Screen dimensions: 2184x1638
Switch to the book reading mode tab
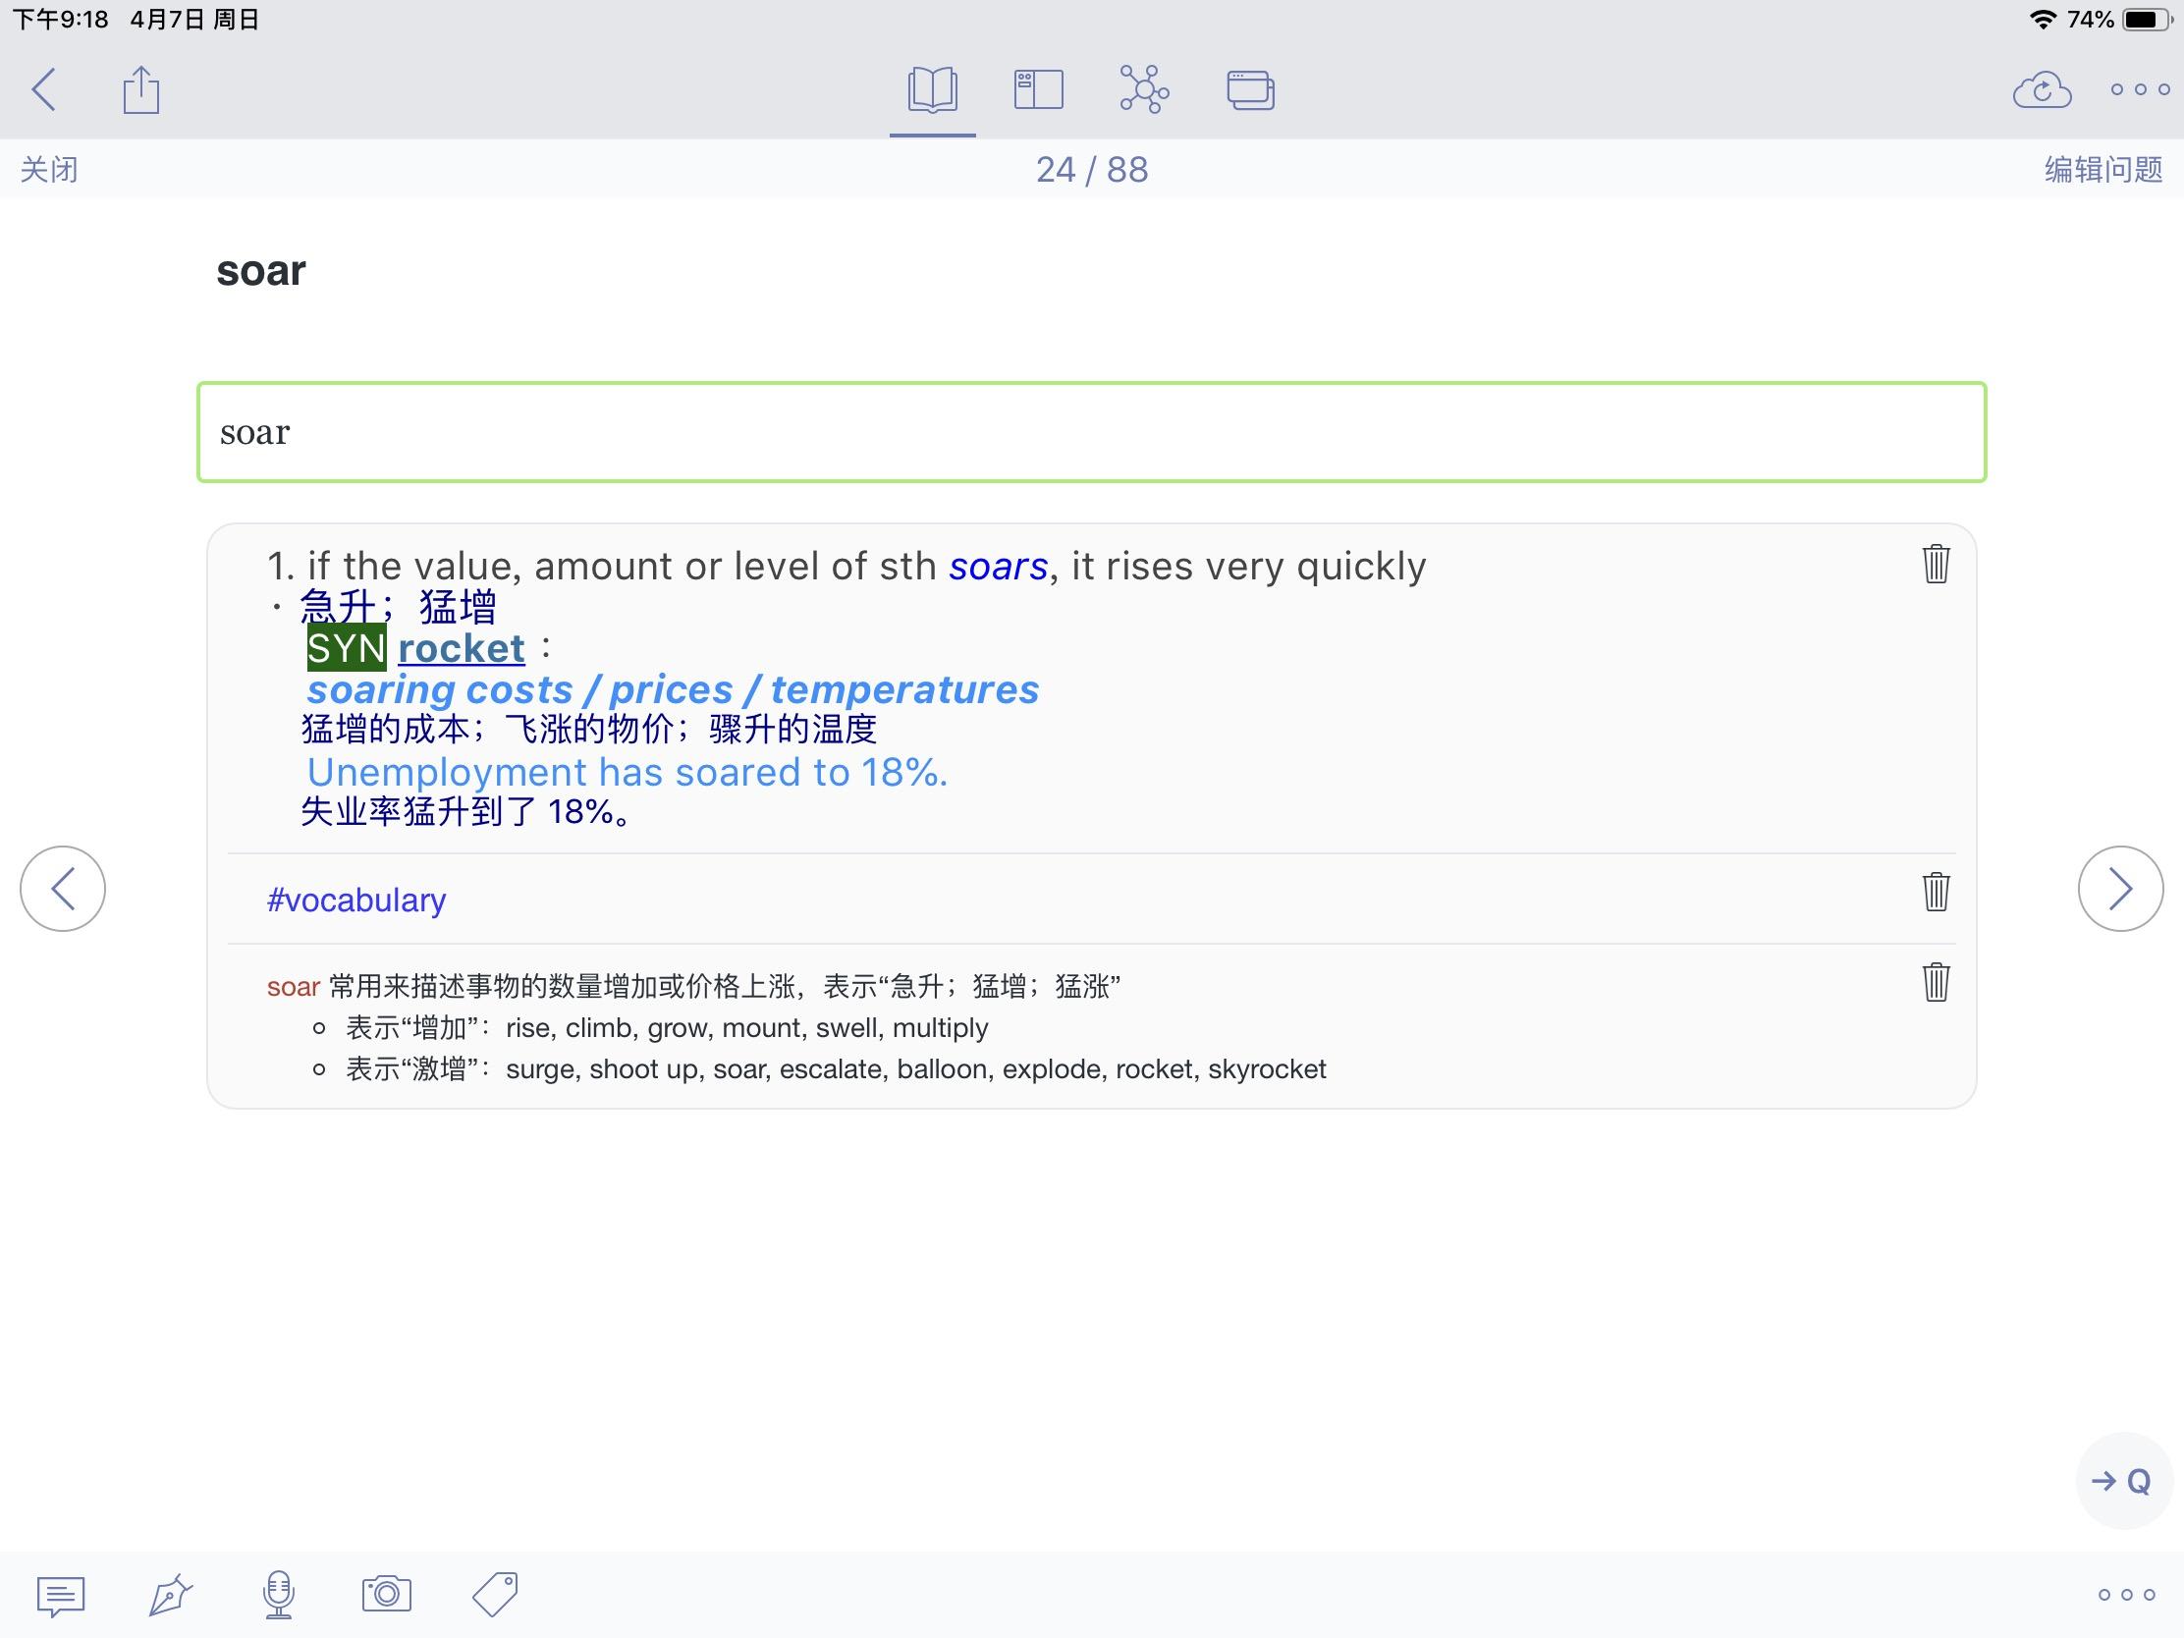tap(932, 89)
